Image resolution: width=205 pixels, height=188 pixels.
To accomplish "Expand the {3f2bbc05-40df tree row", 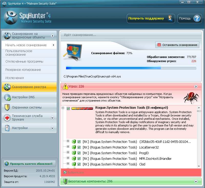I will 68,141.
